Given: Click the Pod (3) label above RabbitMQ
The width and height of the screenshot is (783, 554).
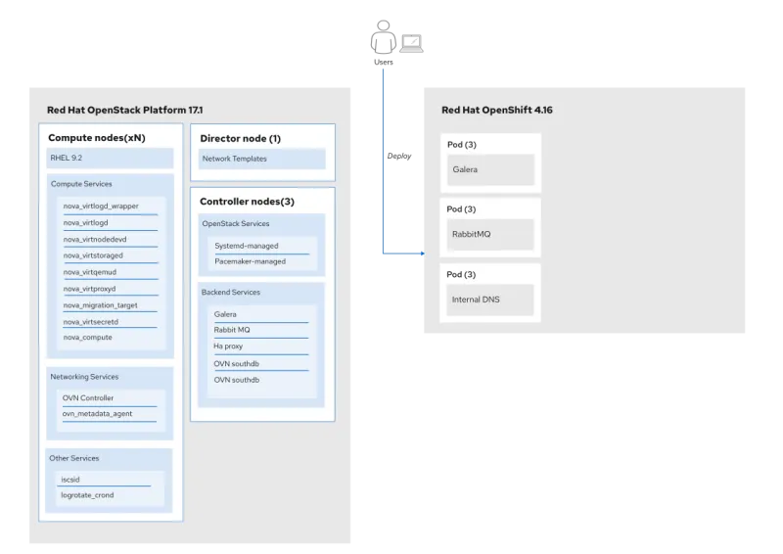Looking at the screenshot, I should [x=461, y=208].
